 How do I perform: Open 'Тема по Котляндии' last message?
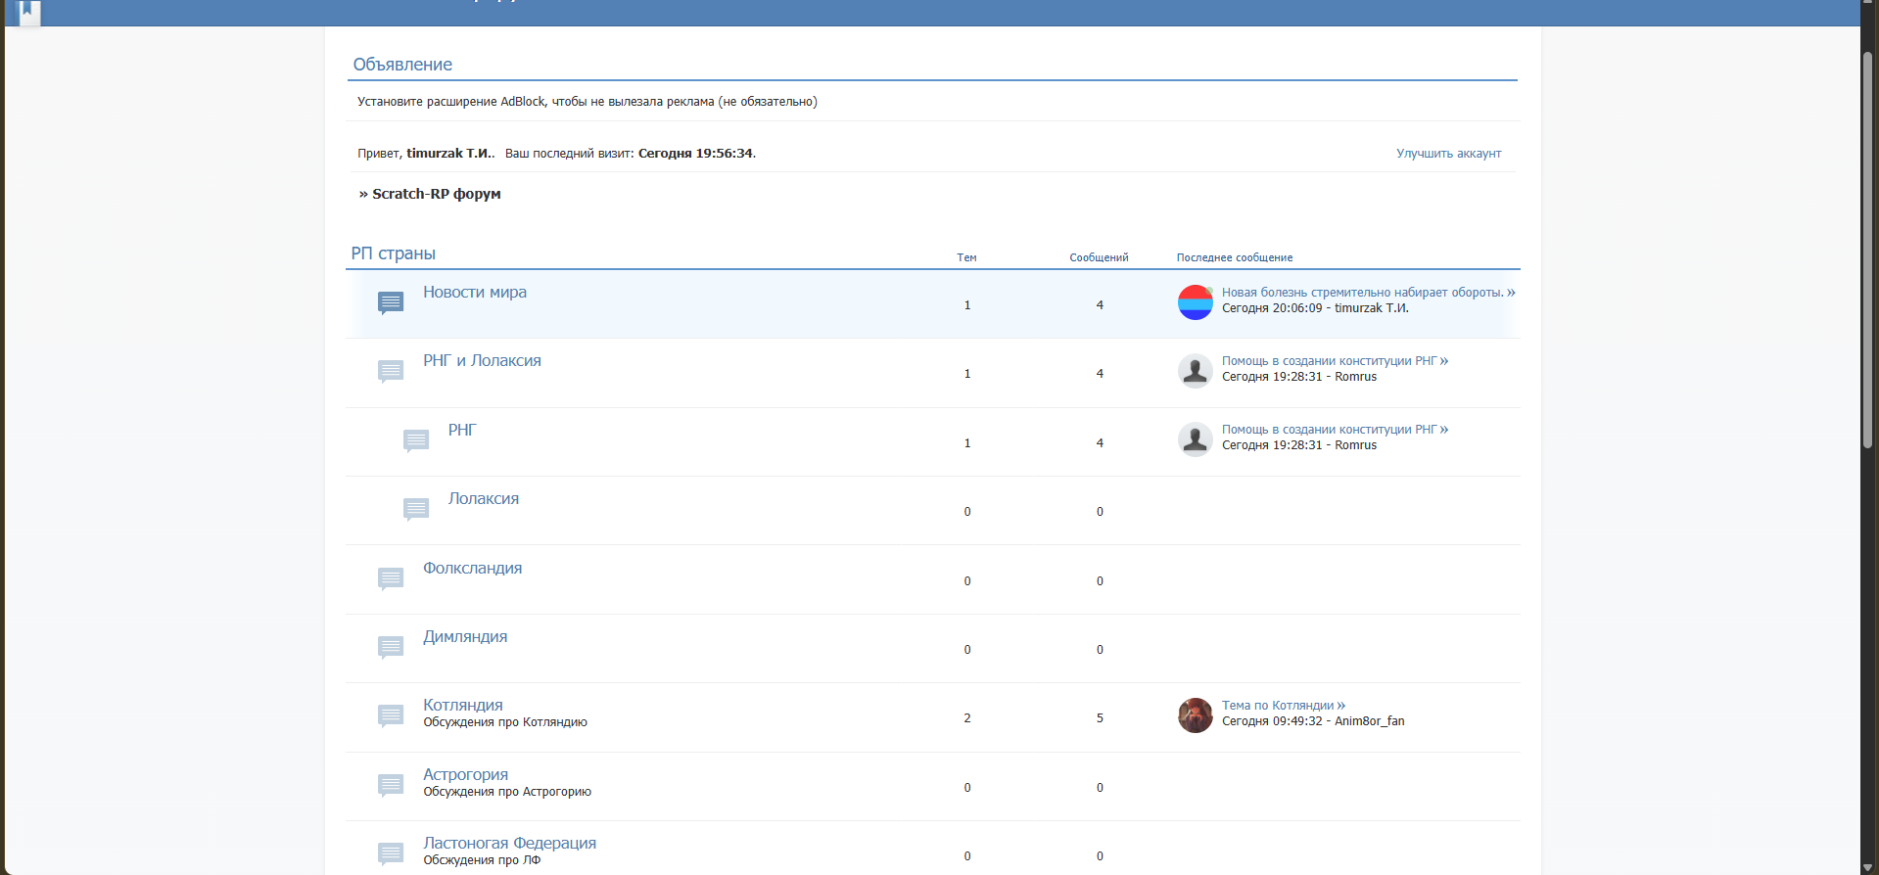pos(1278,706)
